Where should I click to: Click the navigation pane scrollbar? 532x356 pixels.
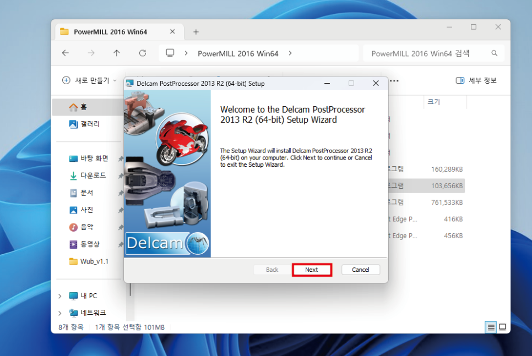pos(131,290)
